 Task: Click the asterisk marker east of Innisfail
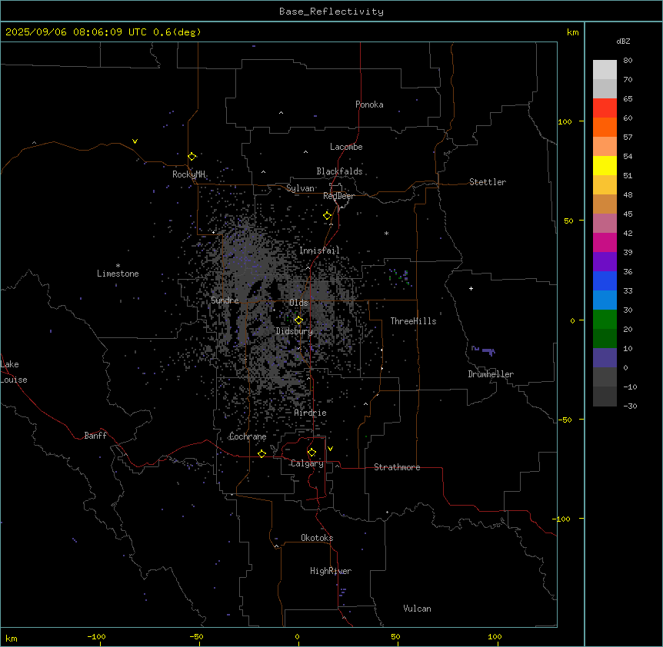pyautogui.click(x=386, y=233)
